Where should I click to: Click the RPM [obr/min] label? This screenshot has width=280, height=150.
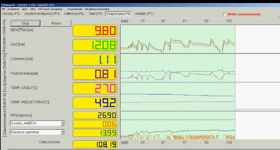click(21, 116)
